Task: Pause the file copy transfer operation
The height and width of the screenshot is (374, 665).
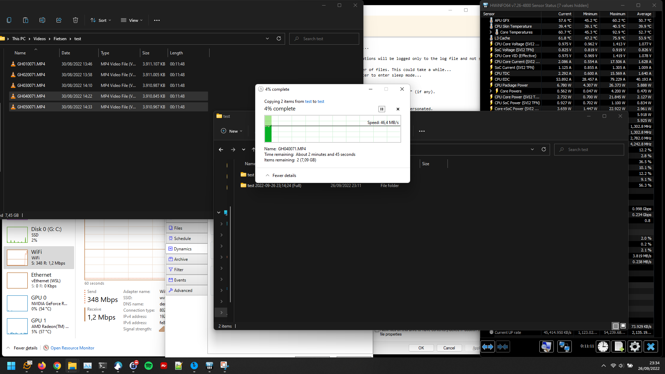Action: click(x=382, y=109)
